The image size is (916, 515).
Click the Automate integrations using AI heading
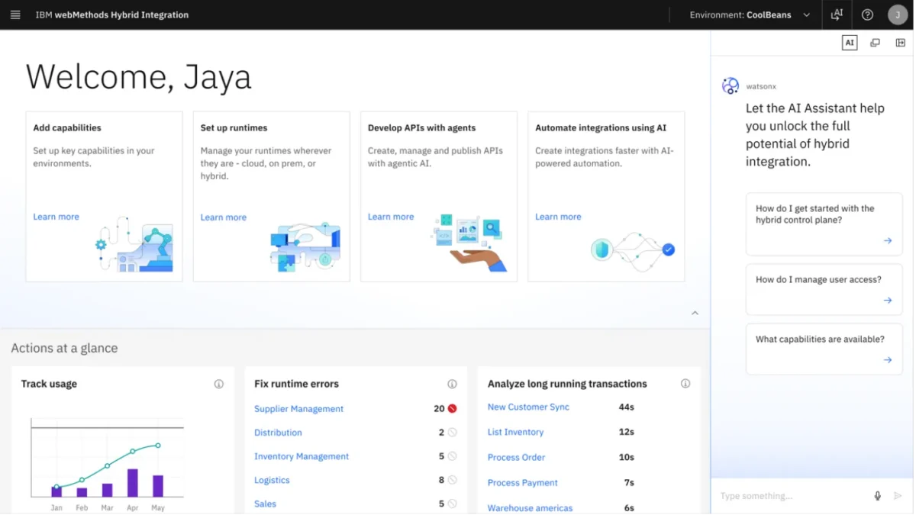601,127
